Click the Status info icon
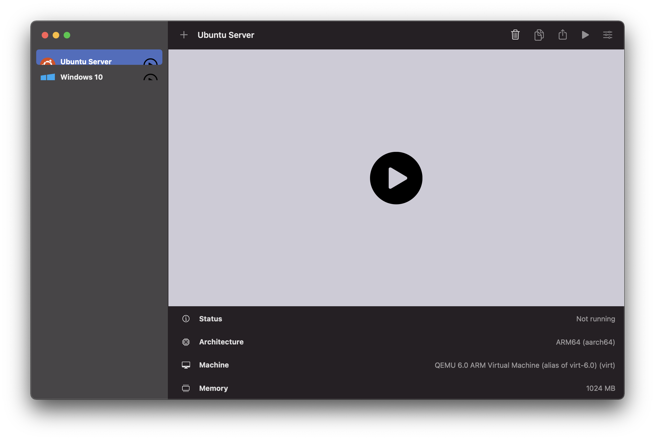The height and width of the screenshot is (440, 655). (186, 319)
